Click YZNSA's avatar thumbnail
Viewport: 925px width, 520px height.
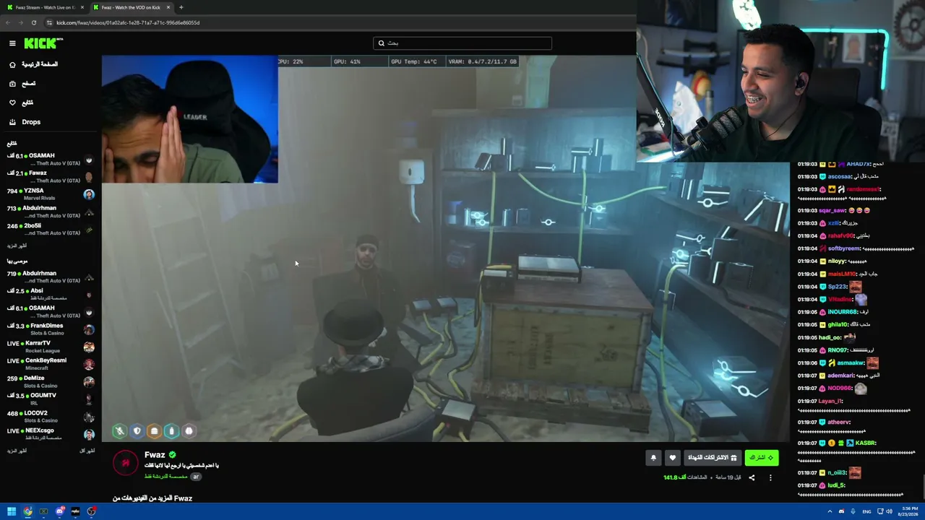[x=89, y=194]
